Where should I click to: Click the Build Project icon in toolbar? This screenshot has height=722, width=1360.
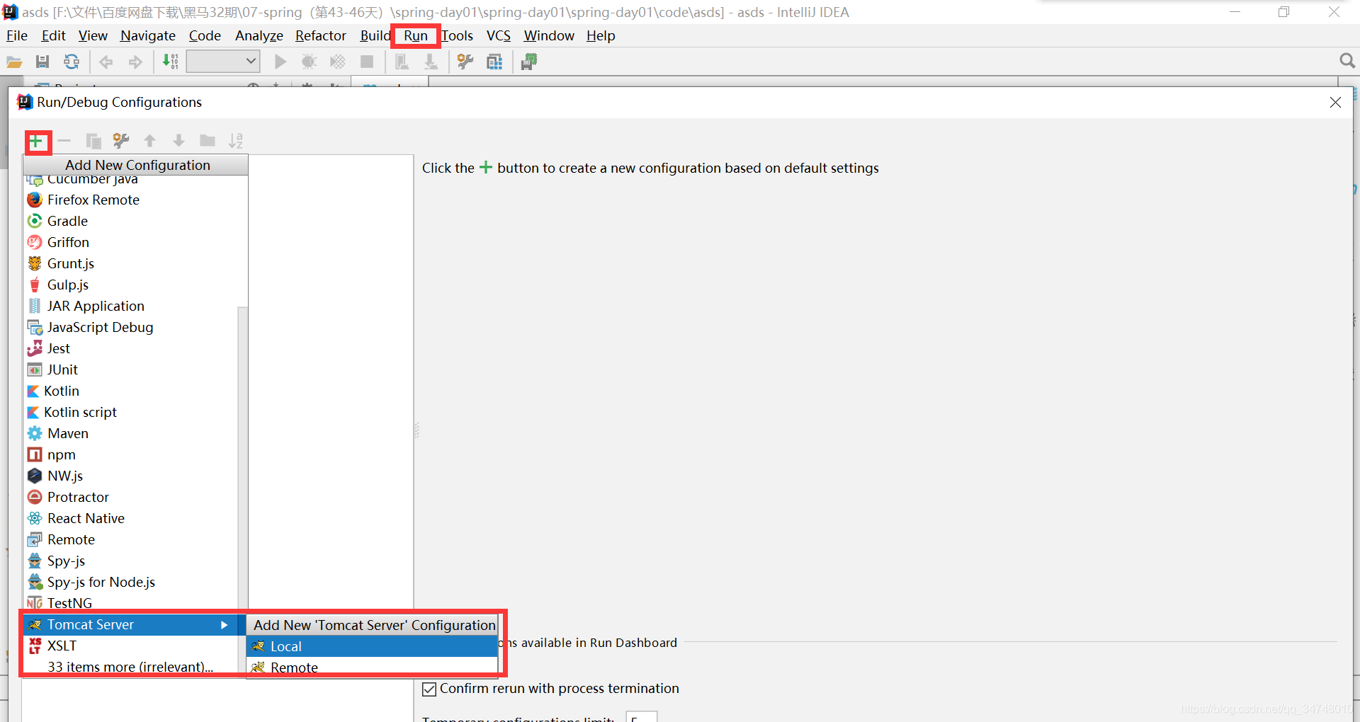(170, 62)
